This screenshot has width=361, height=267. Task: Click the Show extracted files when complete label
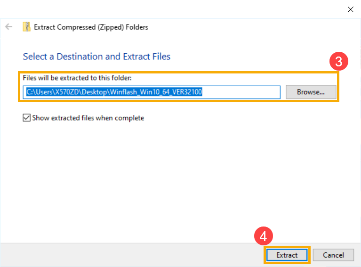click(x=88, y=118)
